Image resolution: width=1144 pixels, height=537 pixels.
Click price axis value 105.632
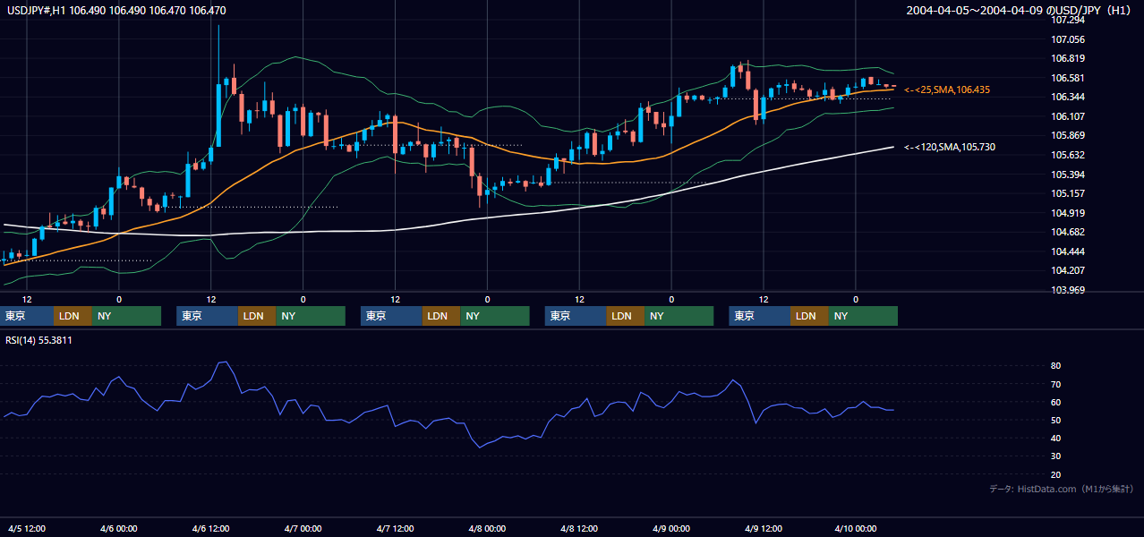coord(1068,155)
